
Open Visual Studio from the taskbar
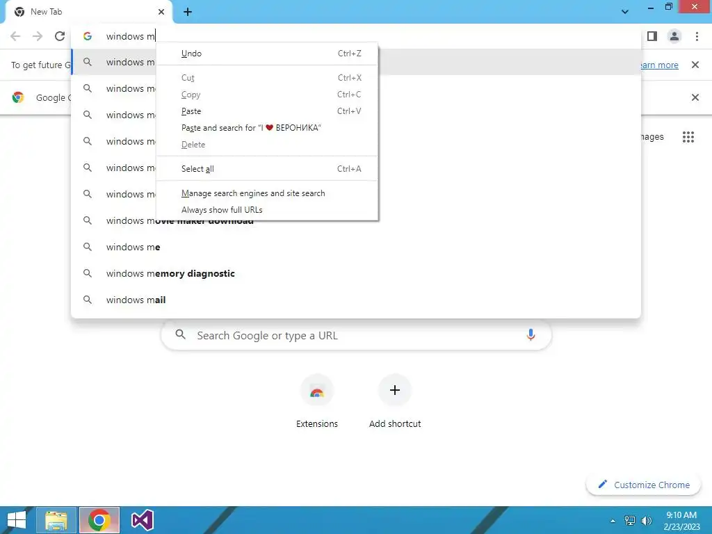point(142,520)
